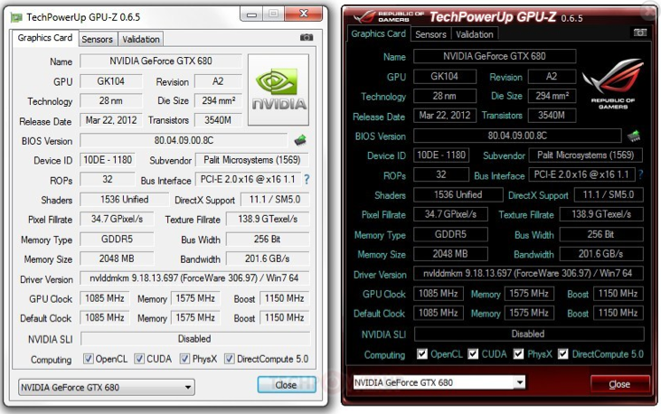This screenshot has width=661, height=414.
Task: Click the BIOS save chip icon in the light window
Action: [x=300, y=140]
